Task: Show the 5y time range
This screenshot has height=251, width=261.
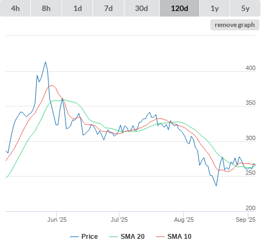Action: 245,8
